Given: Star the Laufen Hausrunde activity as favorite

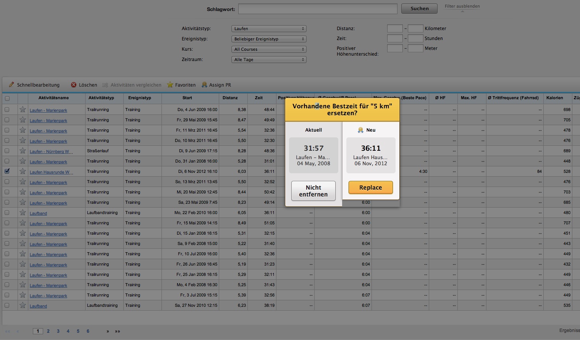Looking at the screenshot, I should point(23,171).
